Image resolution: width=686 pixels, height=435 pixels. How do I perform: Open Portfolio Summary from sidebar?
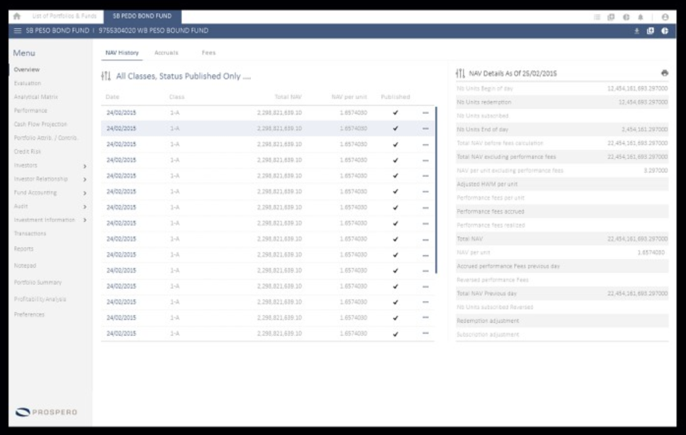point(37,282)
